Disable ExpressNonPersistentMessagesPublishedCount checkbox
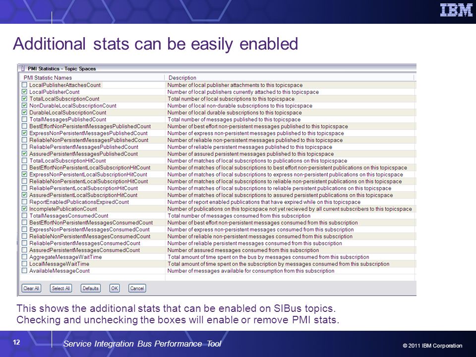The width and height of the screenshot is (476, 357). point(25,133)
